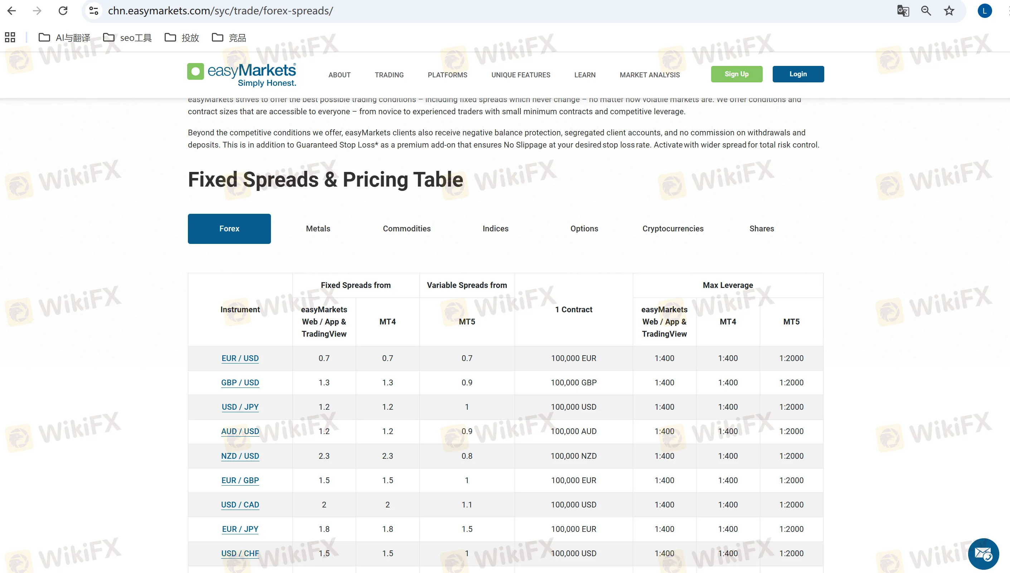Open the zoom magnifier icon in address bar
This screenshot has height=573, width=1010.
926,11
